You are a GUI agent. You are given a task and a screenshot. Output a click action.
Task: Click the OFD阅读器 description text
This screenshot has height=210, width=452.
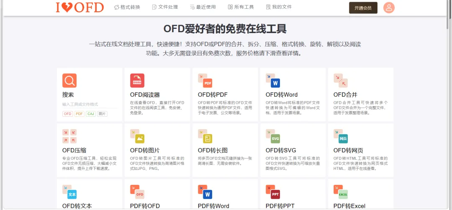click(157, 108)
